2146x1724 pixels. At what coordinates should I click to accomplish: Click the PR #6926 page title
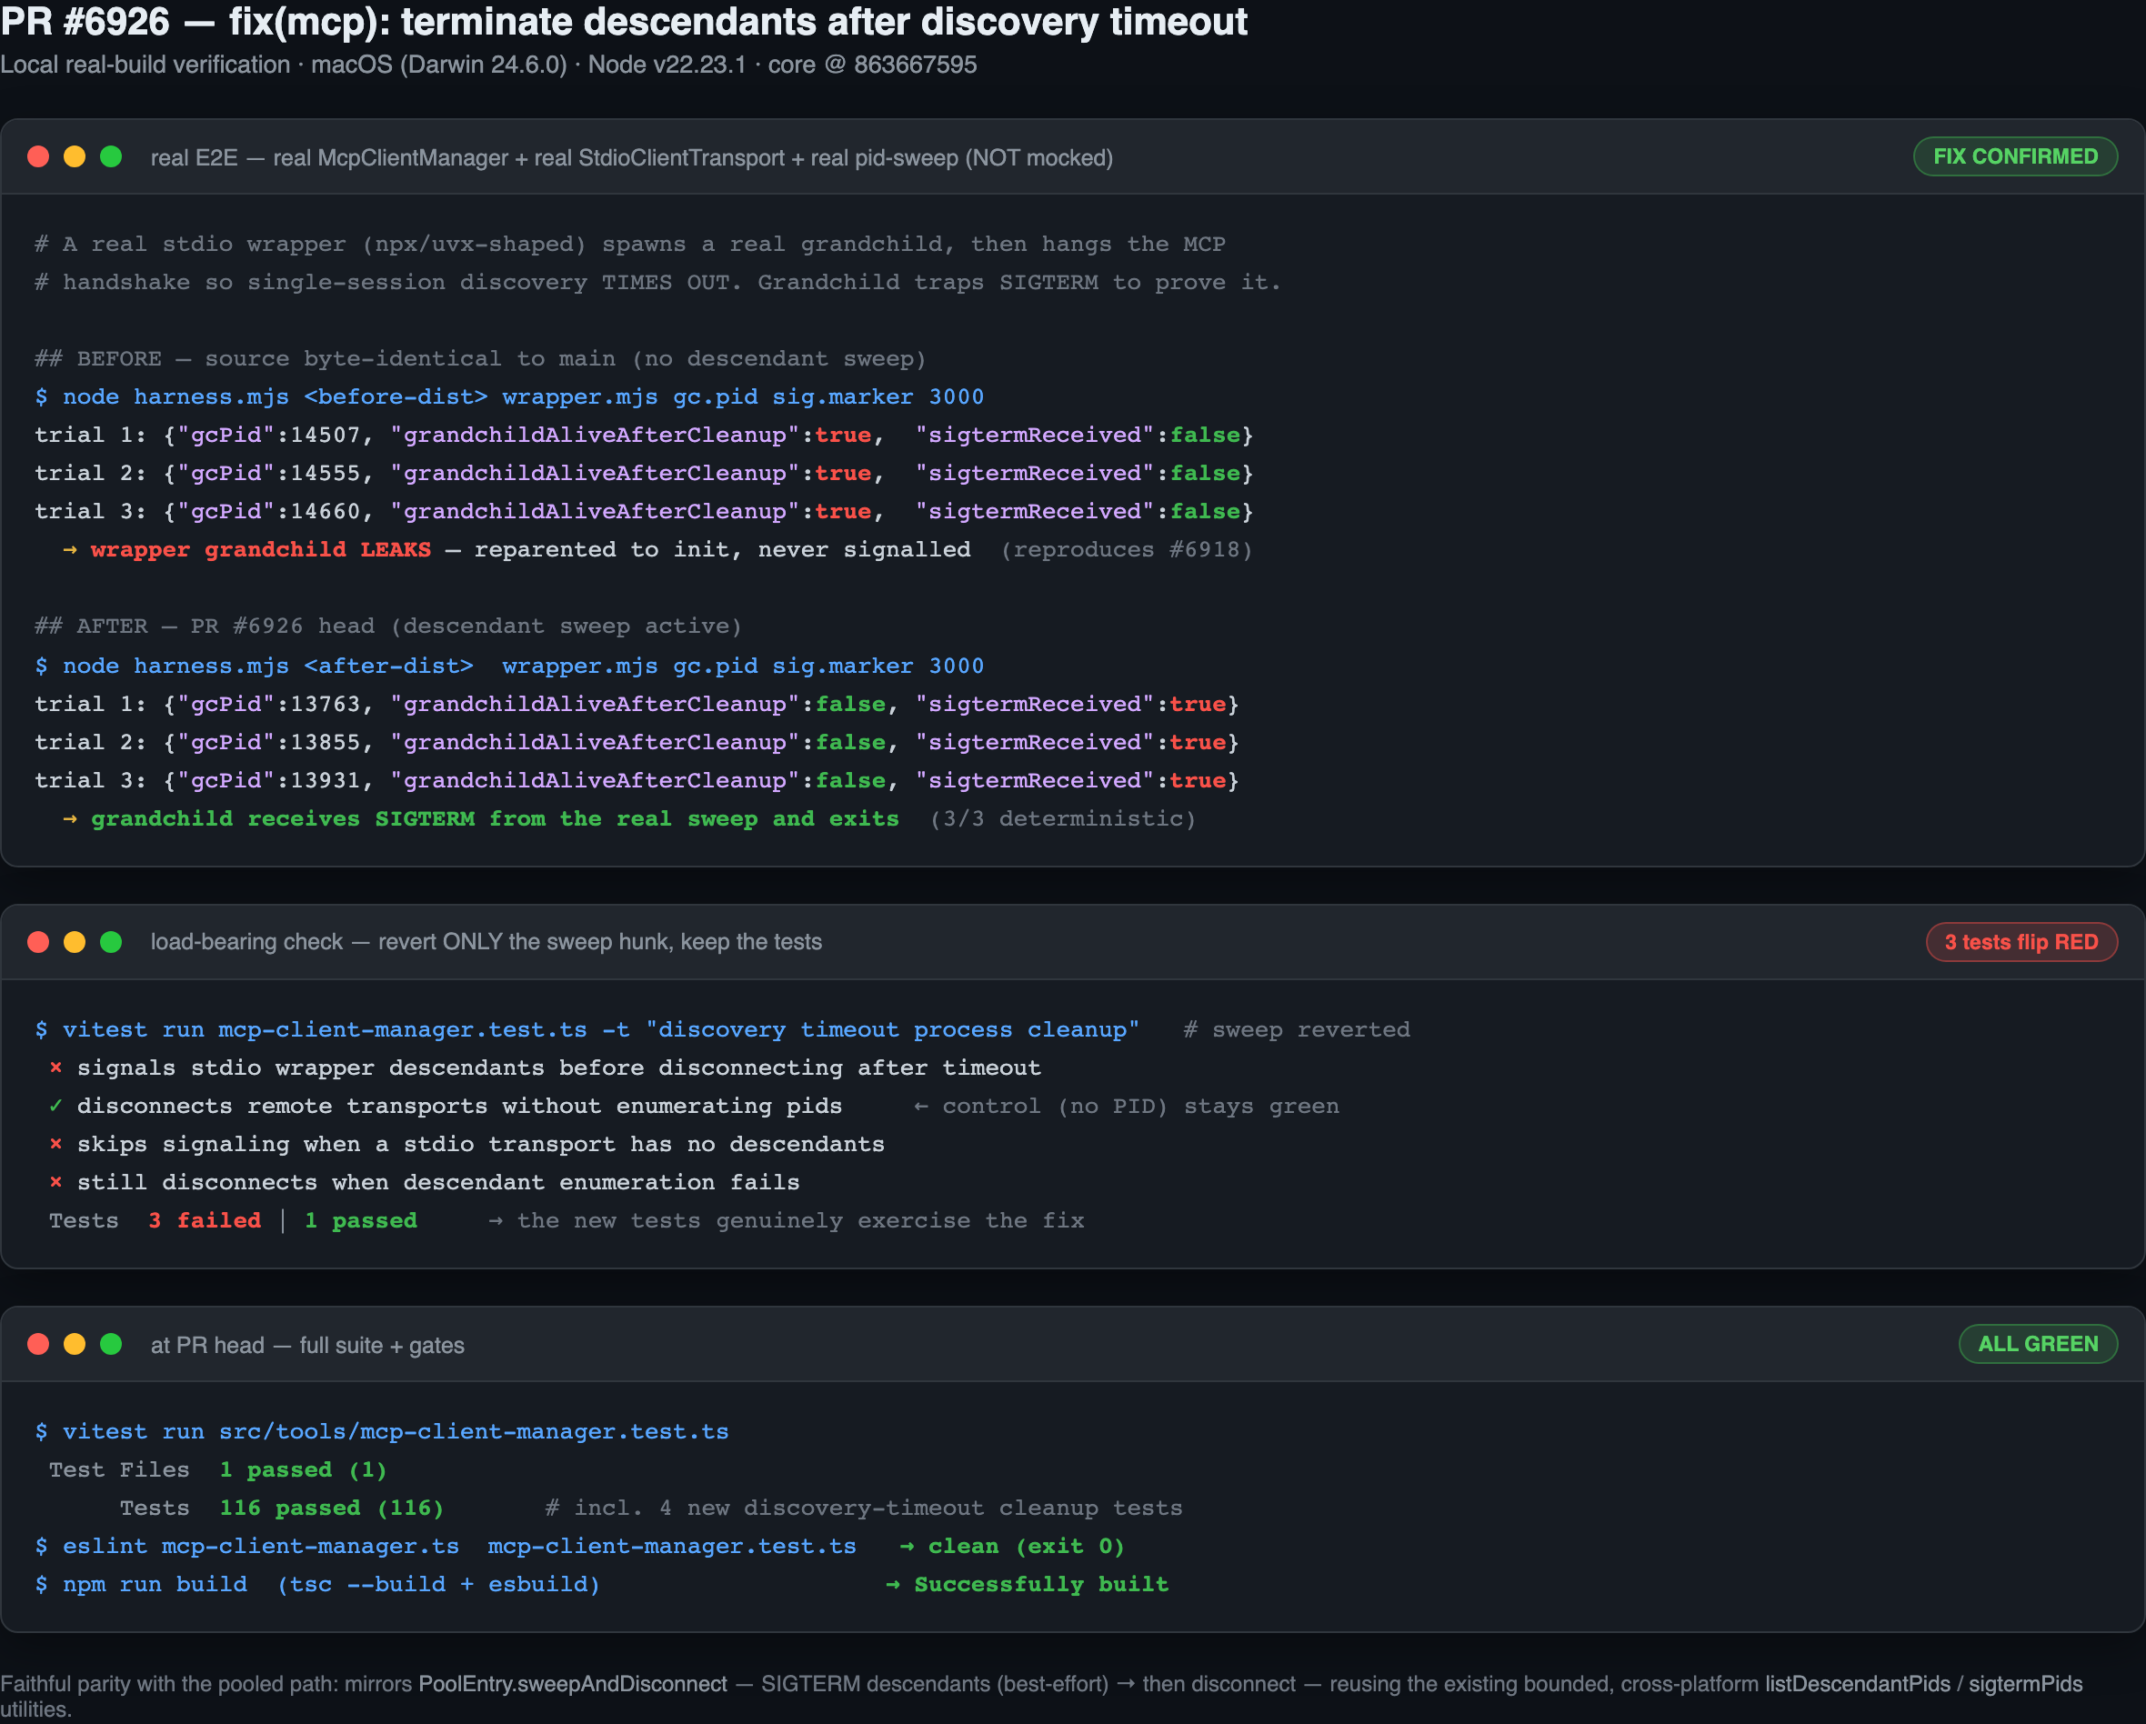point(624,21)
